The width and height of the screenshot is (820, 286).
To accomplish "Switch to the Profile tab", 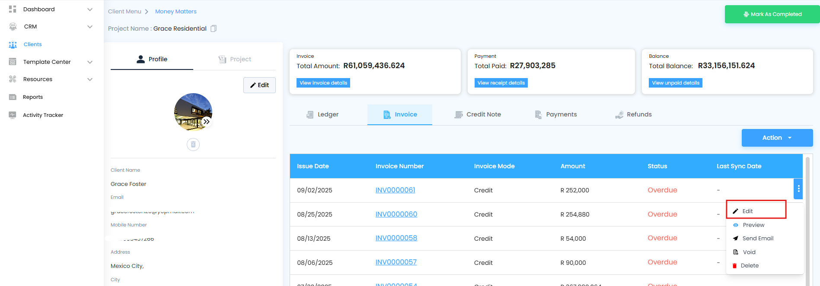I will [x=152, y=59].
